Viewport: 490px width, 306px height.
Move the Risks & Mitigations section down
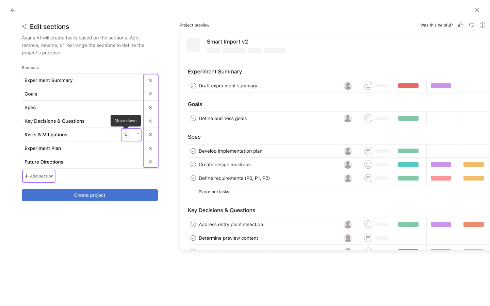126,134
